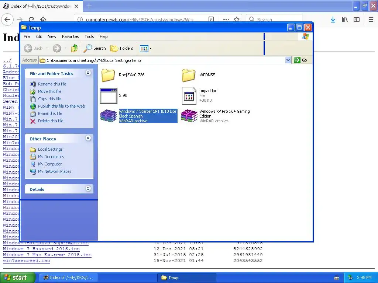Image resolution: width=378 pixels, height=283 pixels.
Task: Click the Temp taskbar button
Action: (187, 278)
